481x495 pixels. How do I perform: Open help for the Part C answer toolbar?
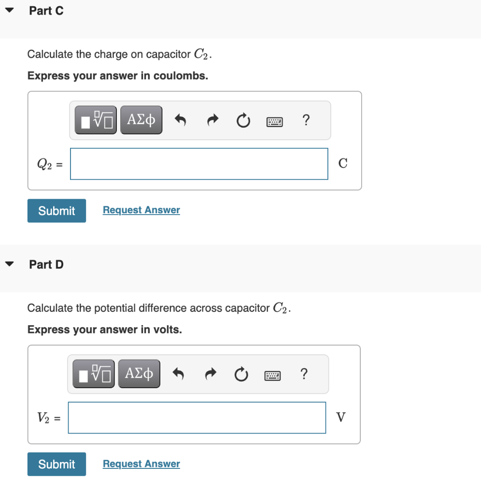point(306,120)
